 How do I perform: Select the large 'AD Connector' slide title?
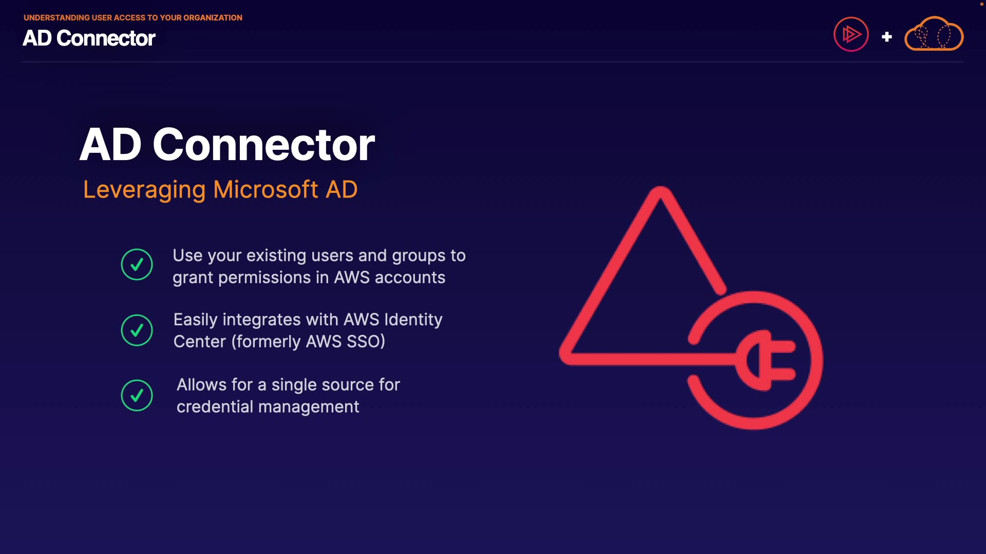227,145
